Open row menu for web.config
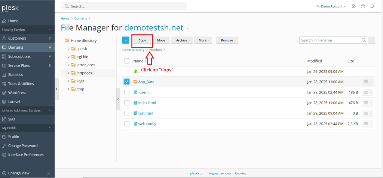The height and width of the screenshot is (178, 383). [x=367, y=124]
